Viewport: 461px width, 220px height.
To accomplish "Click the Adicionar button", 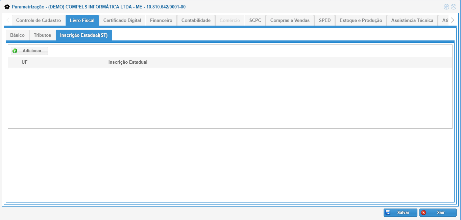I will point(29,51).
